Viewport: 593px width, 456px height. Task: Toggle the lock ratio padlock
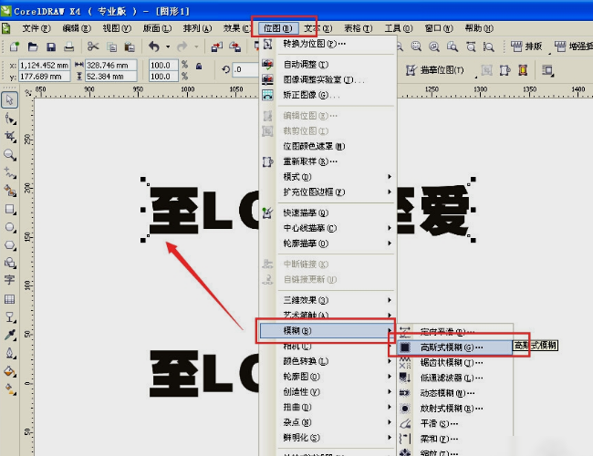pos(199,66)
